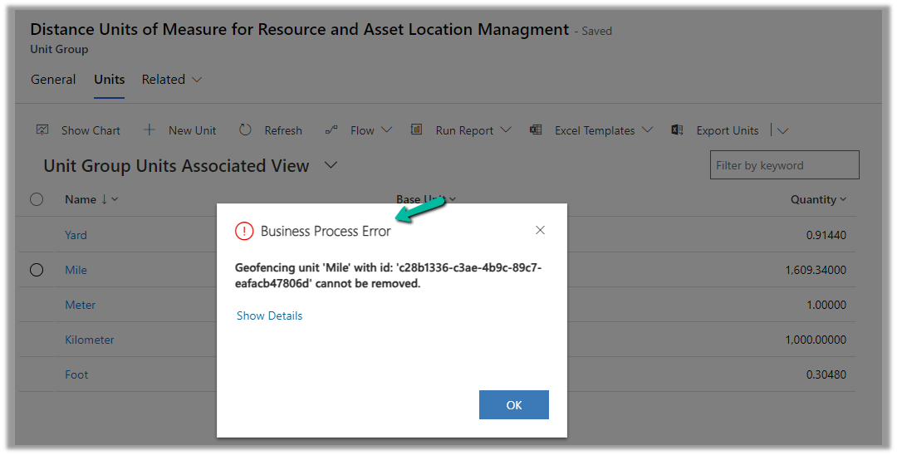Screen dimensions: 897x455
Task: Click the Refresh circular arrow icon
Action: pyautogui.click(x=245, y=130)
